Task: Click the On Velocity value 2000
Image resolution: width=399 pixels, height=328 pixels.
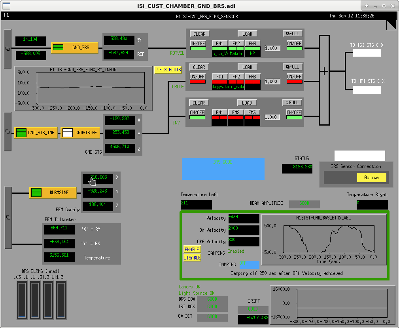Action: pyautogui.click(x=244, y=230)
